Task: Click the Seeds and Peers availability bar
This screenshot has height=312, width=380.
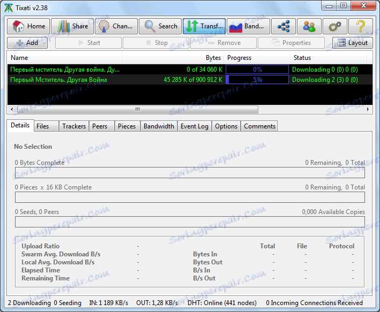Action: pos(190,222)
